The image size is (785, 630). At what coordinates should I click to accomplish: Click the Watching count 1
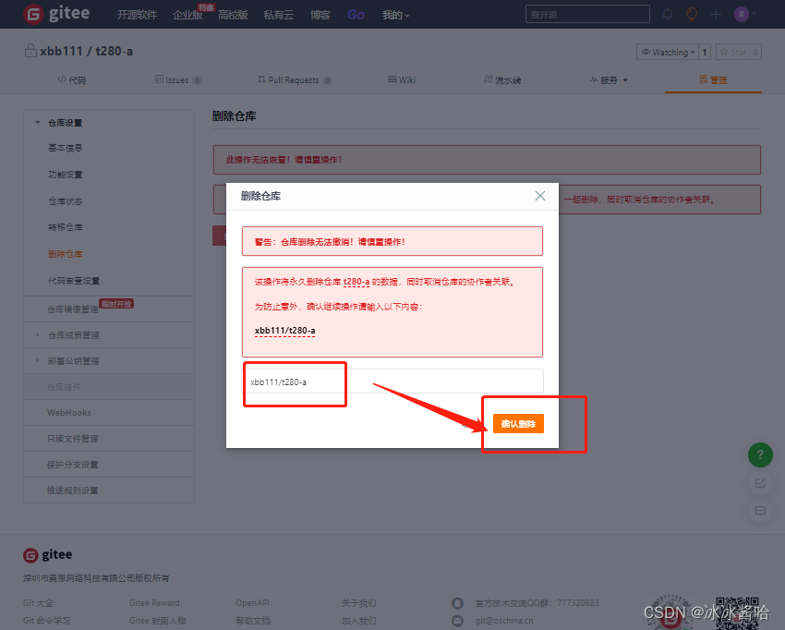pos(705,52)
